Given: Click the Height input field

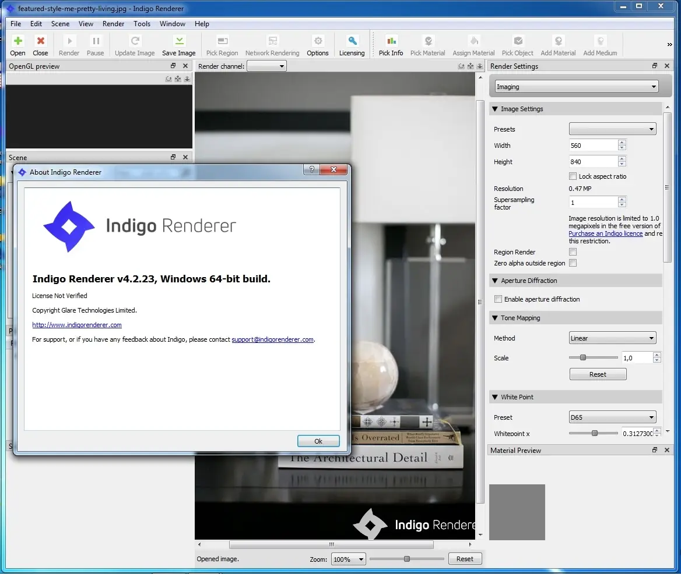Looking at the screenshot, I should tap(594, 162).
